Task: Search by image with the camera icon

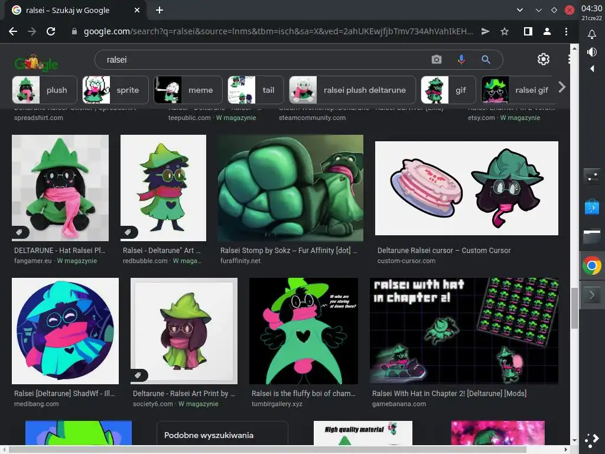Action: [437, 60]
